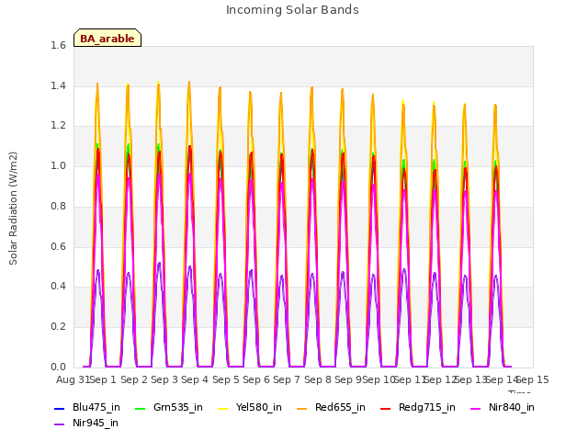Click the Red655_in orange legend swatch
The height and width of the screenshot is (441, 588).
302,409
